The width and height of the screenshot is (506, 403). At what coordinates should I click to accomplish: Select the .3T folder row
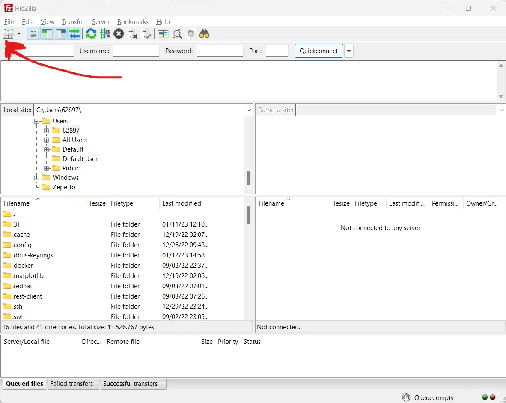(122, 224)
